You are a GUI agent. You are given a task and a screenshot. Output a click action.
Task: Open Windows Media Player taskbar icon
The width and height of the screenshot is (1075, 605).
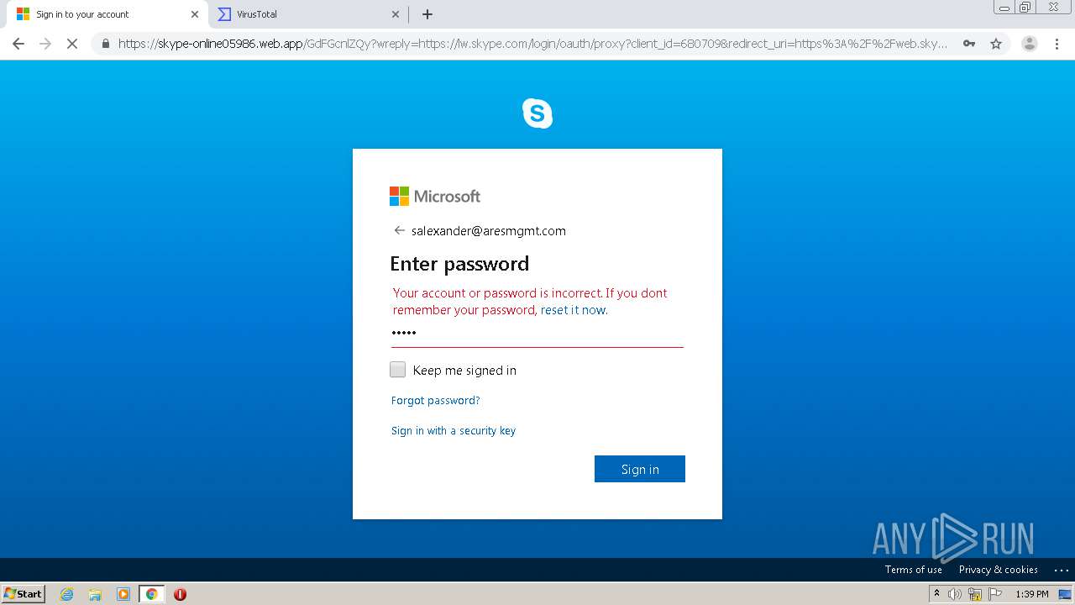(123, 594)
